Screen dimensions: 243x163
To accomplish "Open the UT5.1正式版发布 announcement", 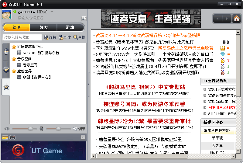I will coord(222,89).
